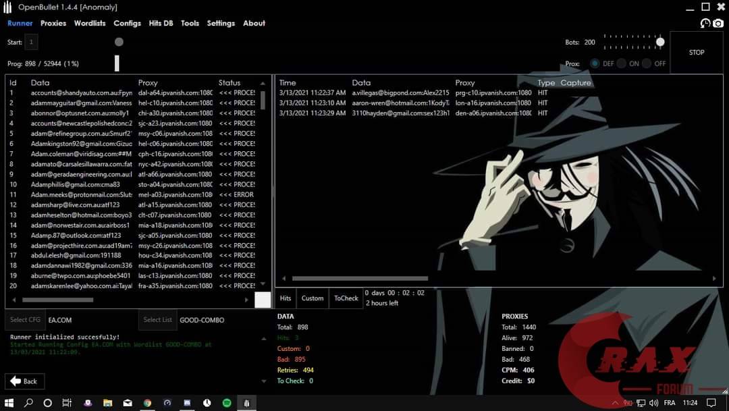Open the Windows notification center
Screen dimensions: 729x411
point(711,403)
